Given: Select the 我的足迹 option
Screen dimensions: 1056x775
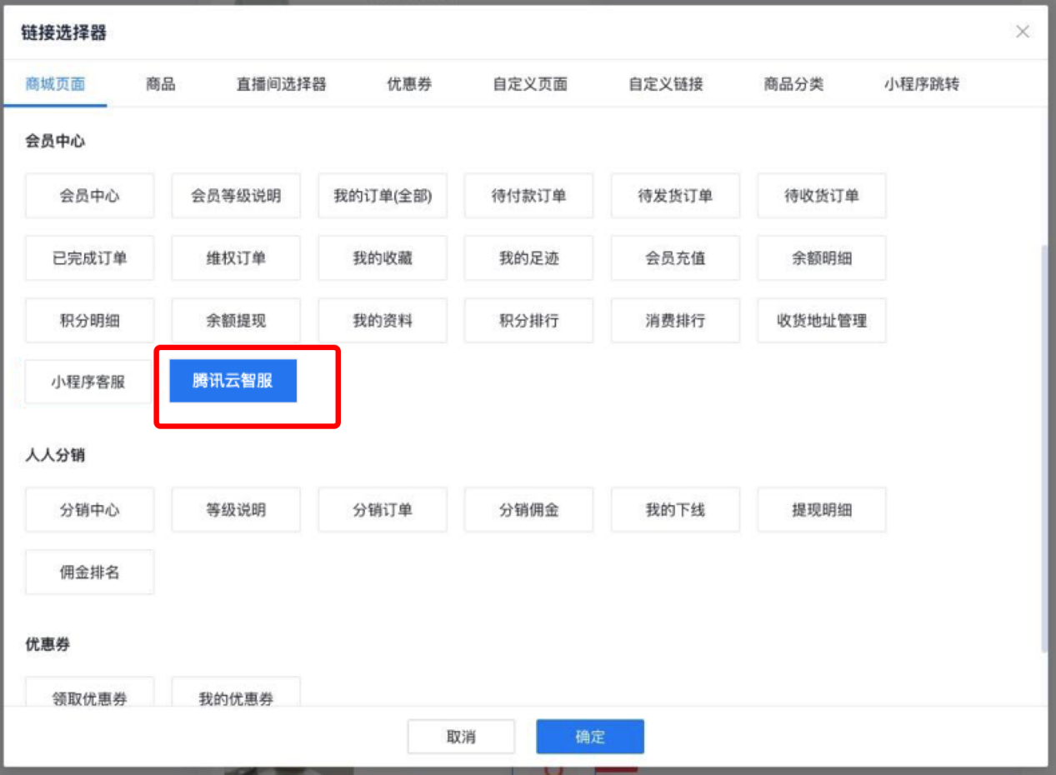Looking at the screenshot, I should 528,258.
